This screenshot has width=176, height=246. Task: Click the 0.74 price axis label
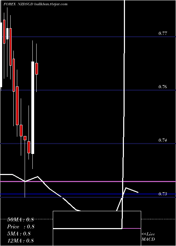163,140
